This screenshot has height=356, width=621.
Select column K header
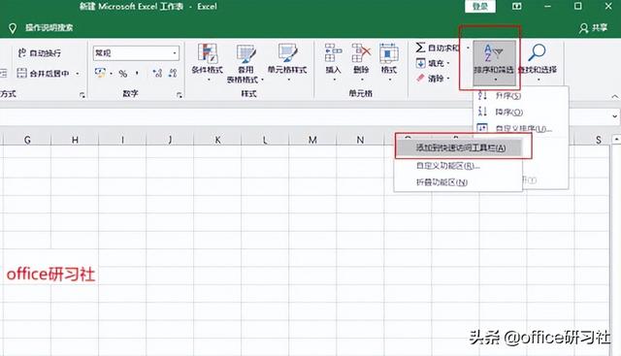[x=217, y=140]
